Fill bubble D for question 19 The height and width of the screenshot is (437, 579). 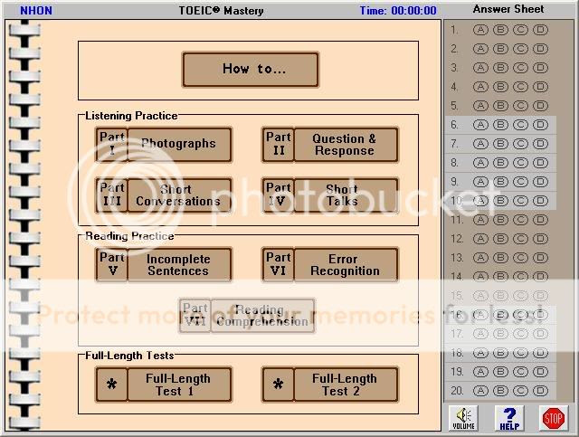pyautogui.click(x=540, y=372)
